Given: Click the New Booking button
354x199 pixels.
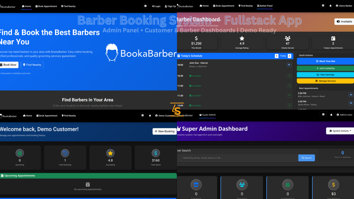Looking at the screenshot, I should click(x=164, y=131).
